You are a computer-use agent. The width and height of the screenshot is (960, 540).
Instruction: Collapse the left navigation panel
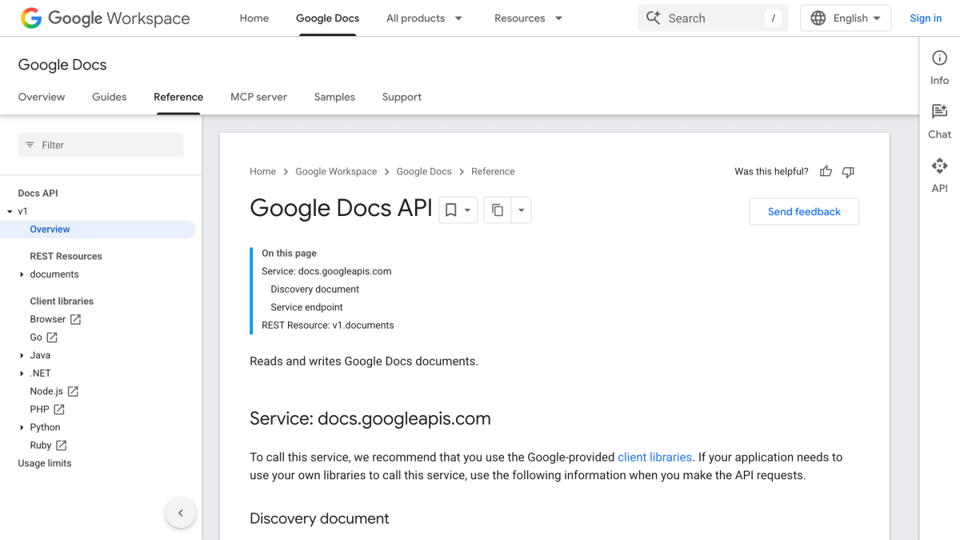pos(181,514)
